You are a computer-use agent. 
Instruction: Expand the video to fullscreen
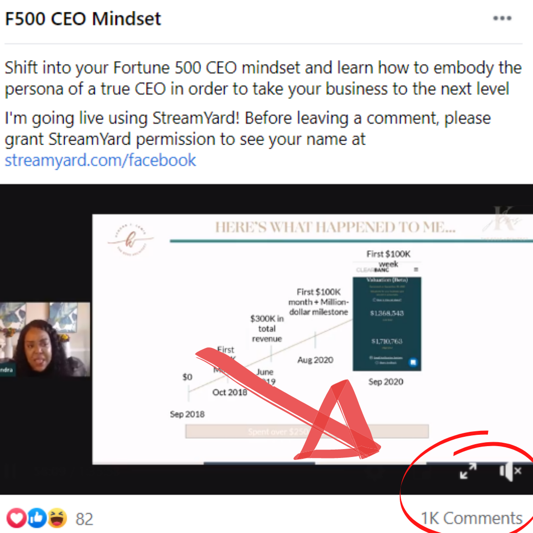click(468, 471)
